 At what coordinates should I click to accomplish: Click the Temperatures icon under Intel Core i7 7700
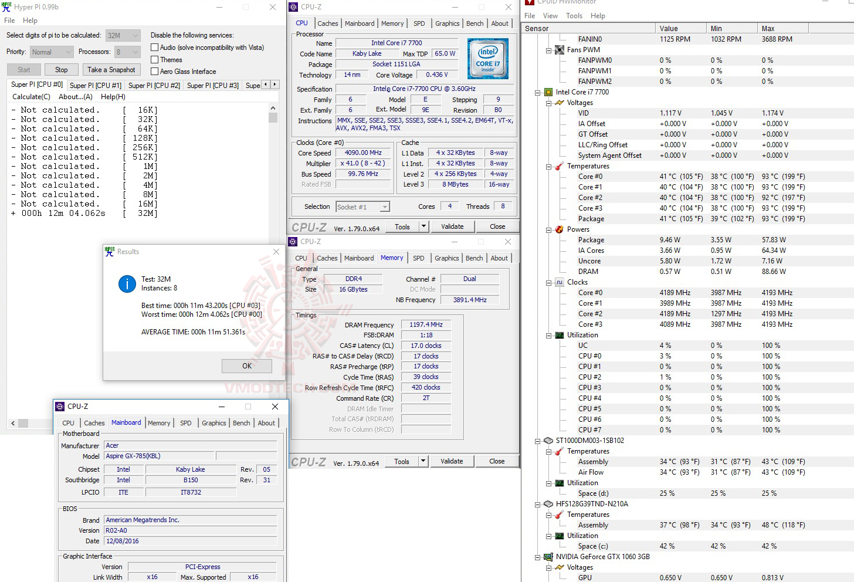[x=559, y=166]
